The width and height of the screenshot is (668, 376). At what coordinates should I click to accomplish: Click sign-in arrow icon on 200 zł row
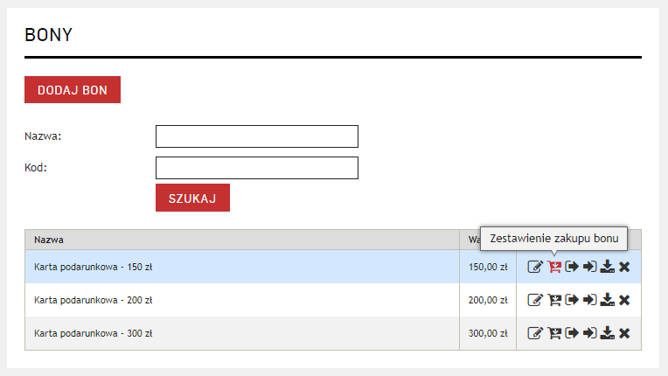pyautogui.click(x=589, y=300)
